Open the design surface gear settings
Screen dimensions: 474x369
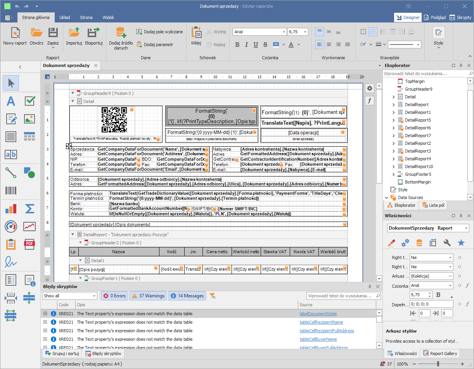click(x=370, y=88)
